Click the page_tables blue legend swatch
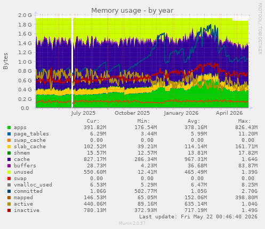Viewport: 265px width, 229px height. click(9, 134)
